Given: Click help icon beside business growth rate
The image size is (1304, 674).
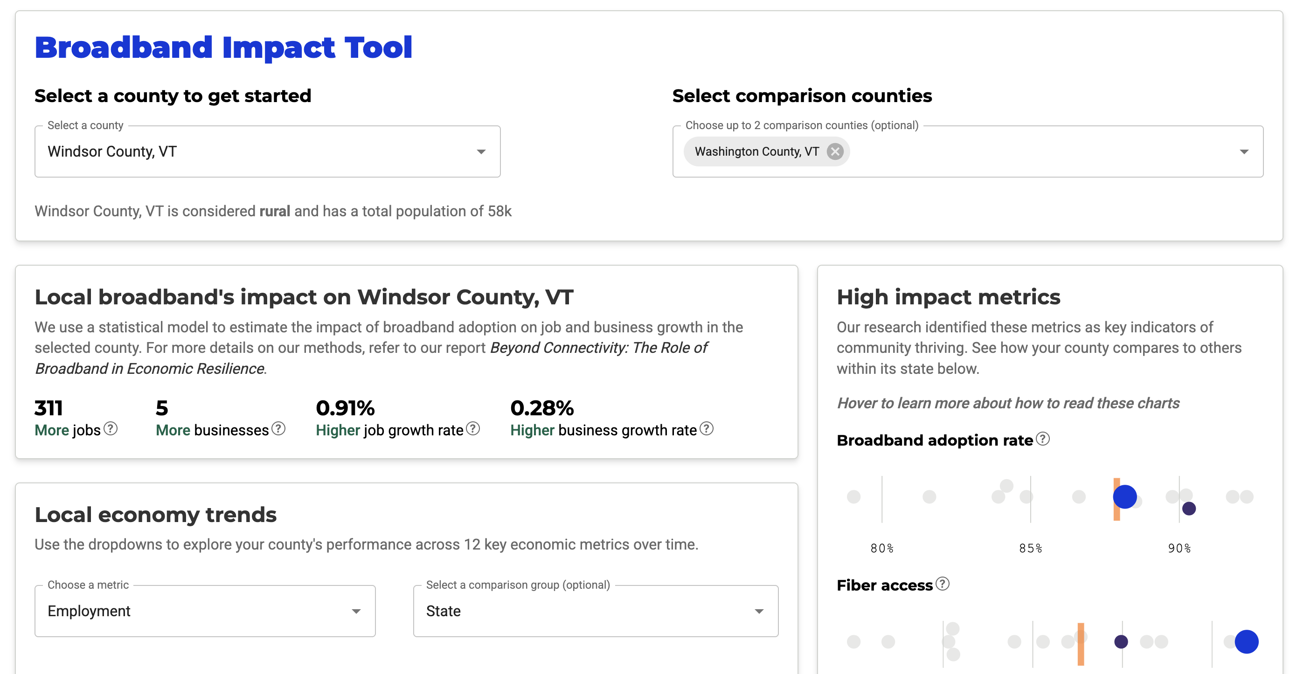Looking at the screenshot, I should [x=707, y=428].
